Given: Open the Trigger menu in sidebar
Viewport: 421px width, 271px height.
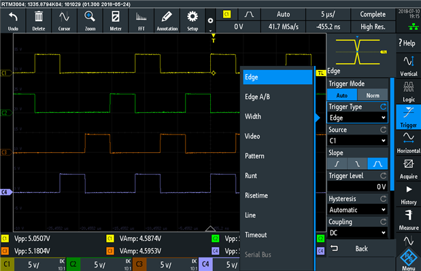Looking at the screenshot, I should (x=408, y=117).
